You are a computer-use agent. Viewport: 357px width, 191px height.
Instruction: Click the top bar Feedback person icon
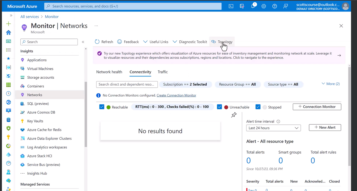[286, 6]
